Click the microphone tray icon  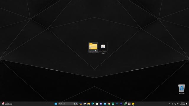click(x=172, y=104)
